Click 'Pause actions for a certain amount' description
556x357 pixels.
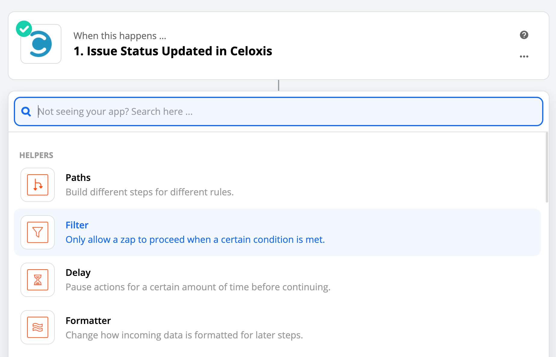198,287
